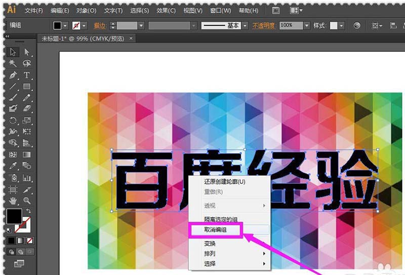The height and width of the screenshot is (275, 405).
Task: Select the Perspective Grid tool
Action: 27,143
